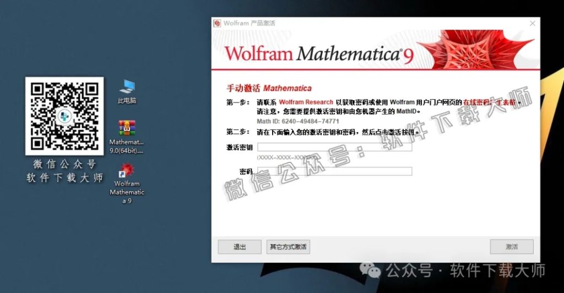Image resolution: width=564 pixels, height=293 pixels.
Task: Select the Wolfram Mathematica 9 desktop shortcut
Action: 127,183
